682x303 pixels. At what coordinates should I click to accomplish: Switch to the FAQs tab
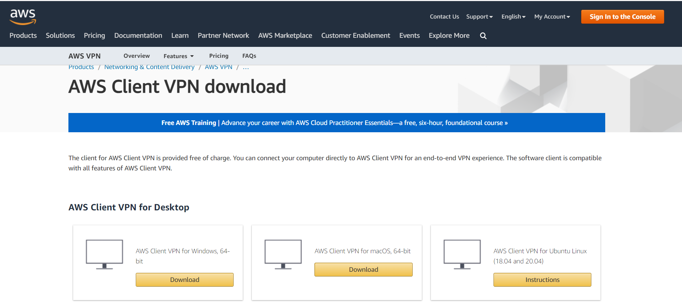pyautogui.click(x=249, y=56)
